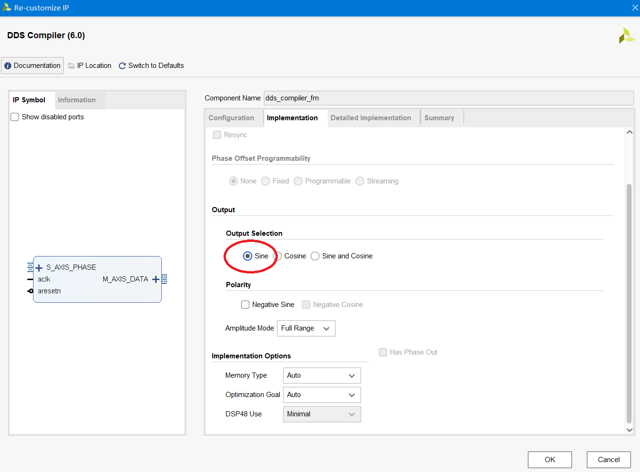Toggle the Resync checkbox
Viewport: 640px width, 472px height.
tap(217, 135)
